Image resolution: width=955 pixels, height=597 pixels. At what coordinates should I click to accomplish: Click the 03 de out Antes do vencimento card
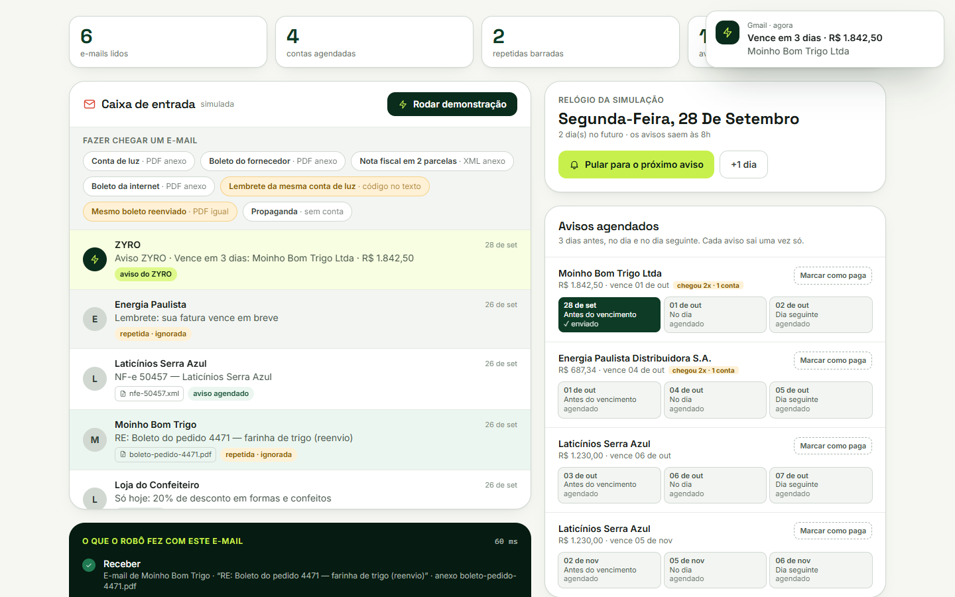coord(609,485)
